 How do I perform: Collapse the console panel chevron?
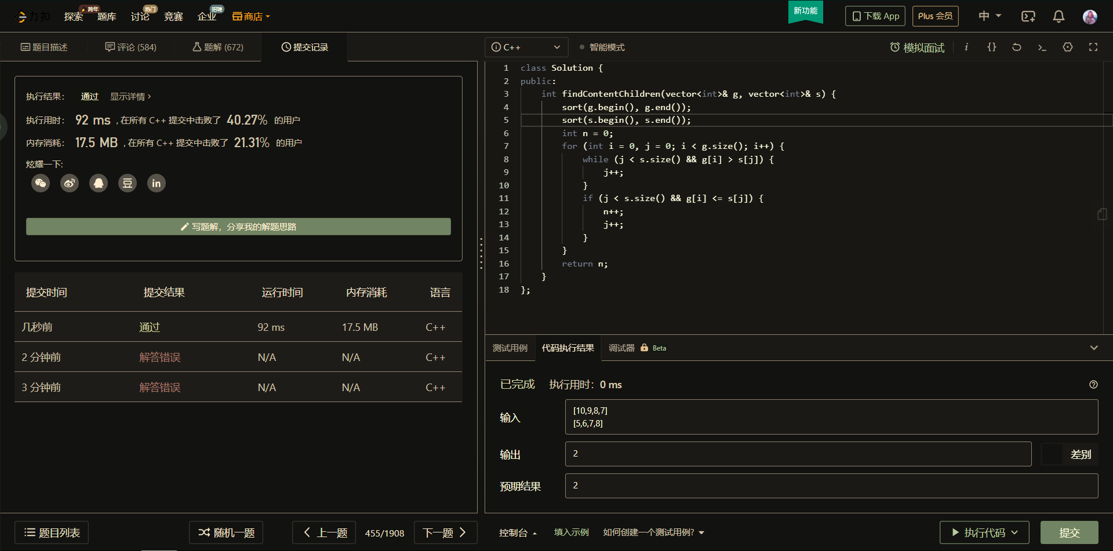(x=1094, y=348)
